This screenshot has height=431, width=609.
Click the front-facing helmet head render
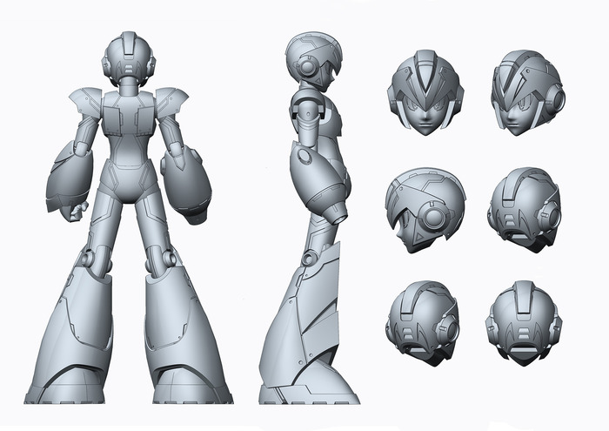(x=425, y=92)
